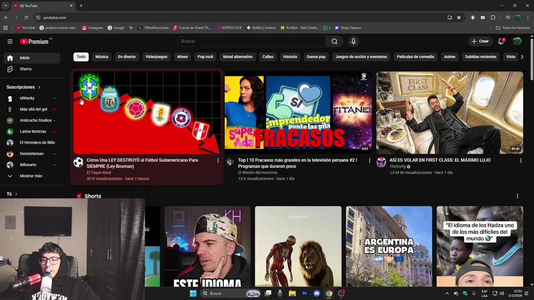Select the Mixes filter chip
The height and width of the screenshot is (300, 534).
182,57
